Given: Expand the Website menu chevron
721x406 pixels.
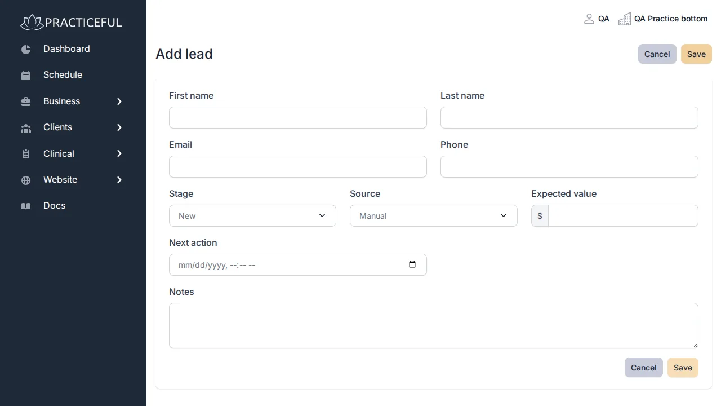Looking at the screenshot, I should pos(119,180).
